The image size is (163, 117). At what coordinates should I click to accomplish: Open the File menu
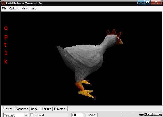coord(4,8)
